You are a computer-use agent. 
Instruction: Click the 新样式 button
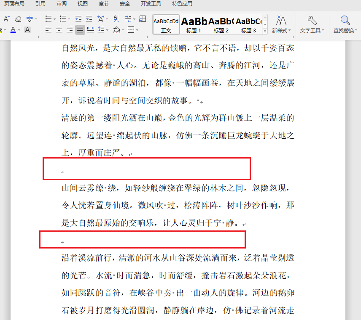coord(281,24)
